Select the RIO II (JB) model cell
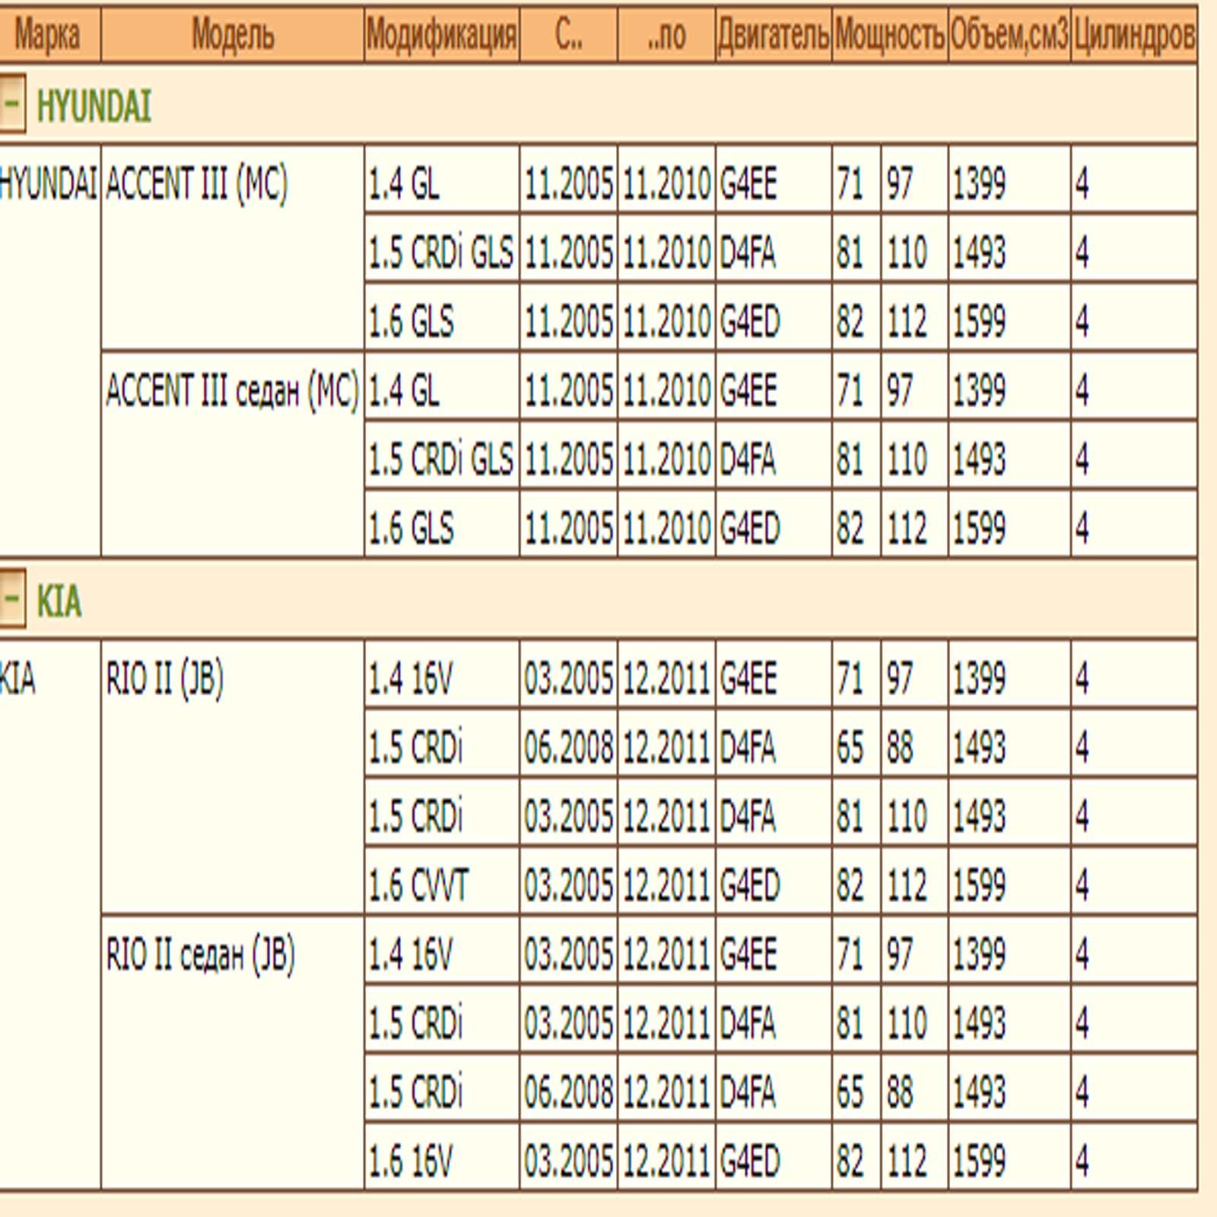This screenshot has height=1217, width=1217. (165, 678)
